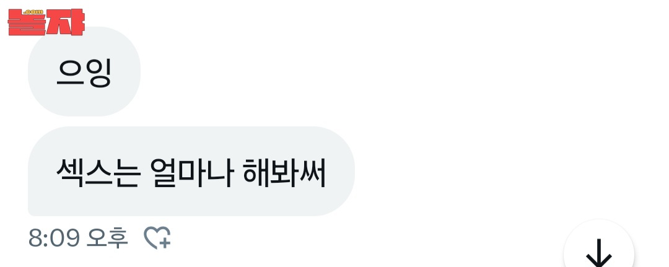Screen dimensions: 669x267
Task: Click the '8:09' digits below the message
Action: click(x=54, y=238)
